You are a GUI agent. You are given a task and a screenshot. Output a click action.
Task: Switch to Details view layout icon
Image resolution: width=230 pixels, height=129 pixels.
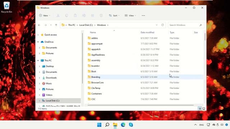pos(200,109)
